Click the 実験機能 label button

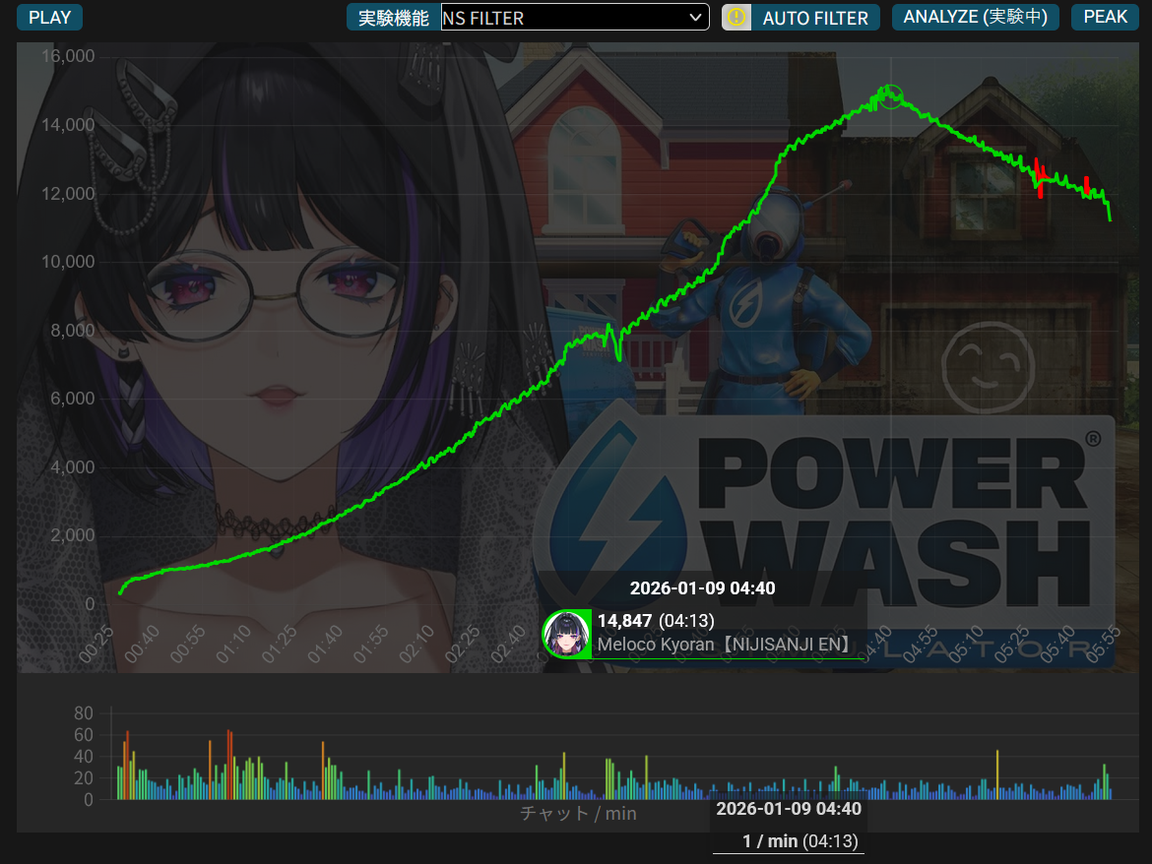(393, 18)
